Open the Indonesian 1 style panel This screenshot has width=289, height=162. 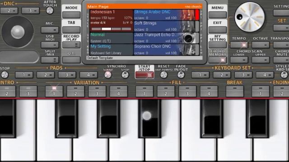(x=112, y=21)
